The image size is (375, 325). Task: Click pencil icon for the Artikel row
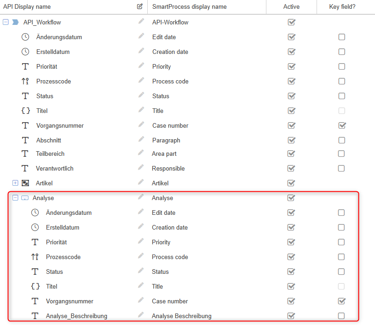[x=141, y=183]
